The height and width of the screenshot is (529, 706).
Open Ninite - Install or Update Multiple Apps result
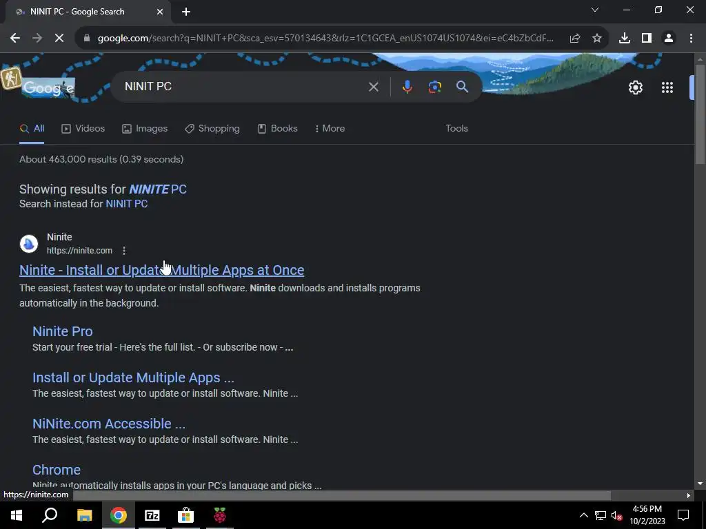[161, 270]
